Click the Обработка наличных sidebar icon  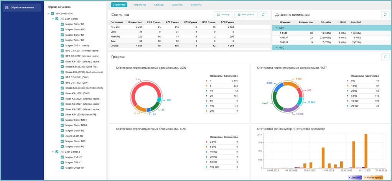7,8
